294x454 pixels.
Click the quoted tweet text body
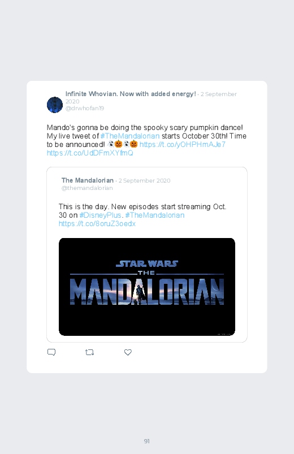pyautogui.click(x=142, y=215)
